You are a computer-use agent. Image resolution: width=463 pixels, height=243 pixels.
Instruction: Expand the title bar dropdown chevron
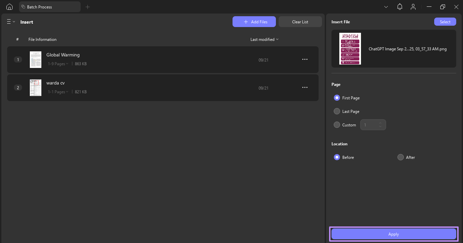[x=386, y=7]
